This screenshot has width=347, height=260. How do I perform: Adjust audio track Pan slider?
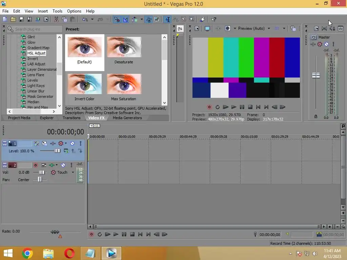[40, 179]
